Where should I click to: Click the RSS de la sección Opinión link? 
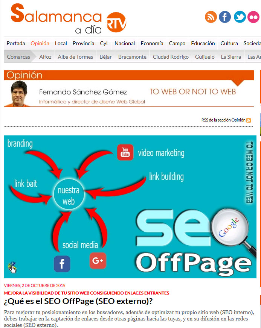click(223, 120)
